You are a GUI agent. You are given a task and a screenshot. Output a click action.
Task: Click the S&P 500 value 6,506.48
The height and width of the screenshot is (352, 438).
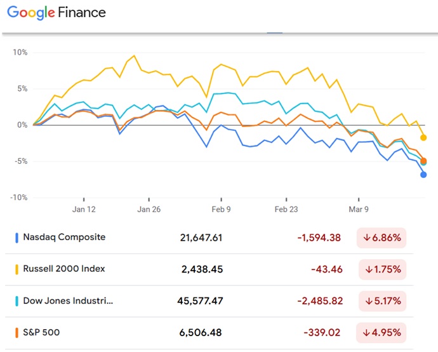point(201,333)
